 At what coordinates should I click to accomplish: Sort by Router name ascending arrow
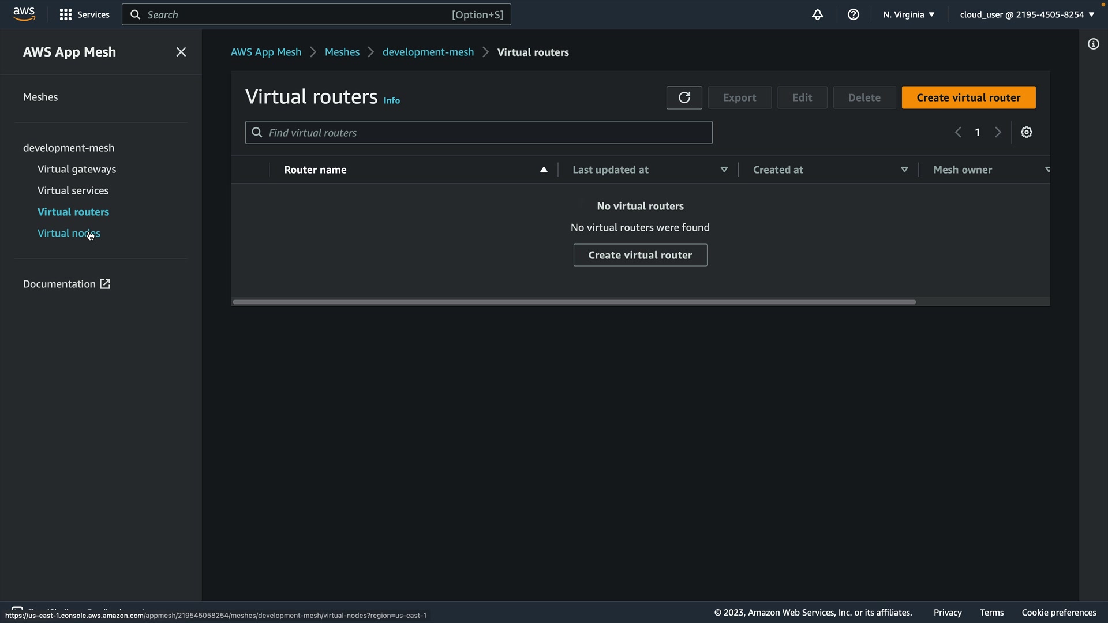click(x=543, y=170)
